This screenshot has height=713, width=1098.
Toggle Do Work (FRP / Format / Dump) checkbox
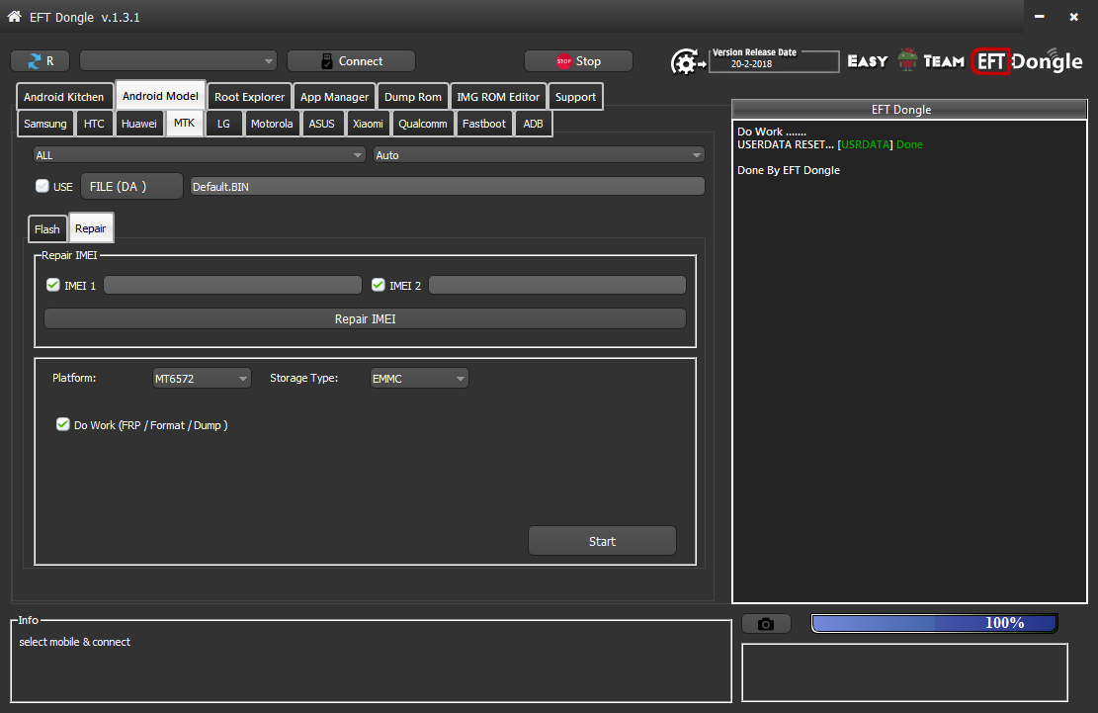[x=63, y=424]
